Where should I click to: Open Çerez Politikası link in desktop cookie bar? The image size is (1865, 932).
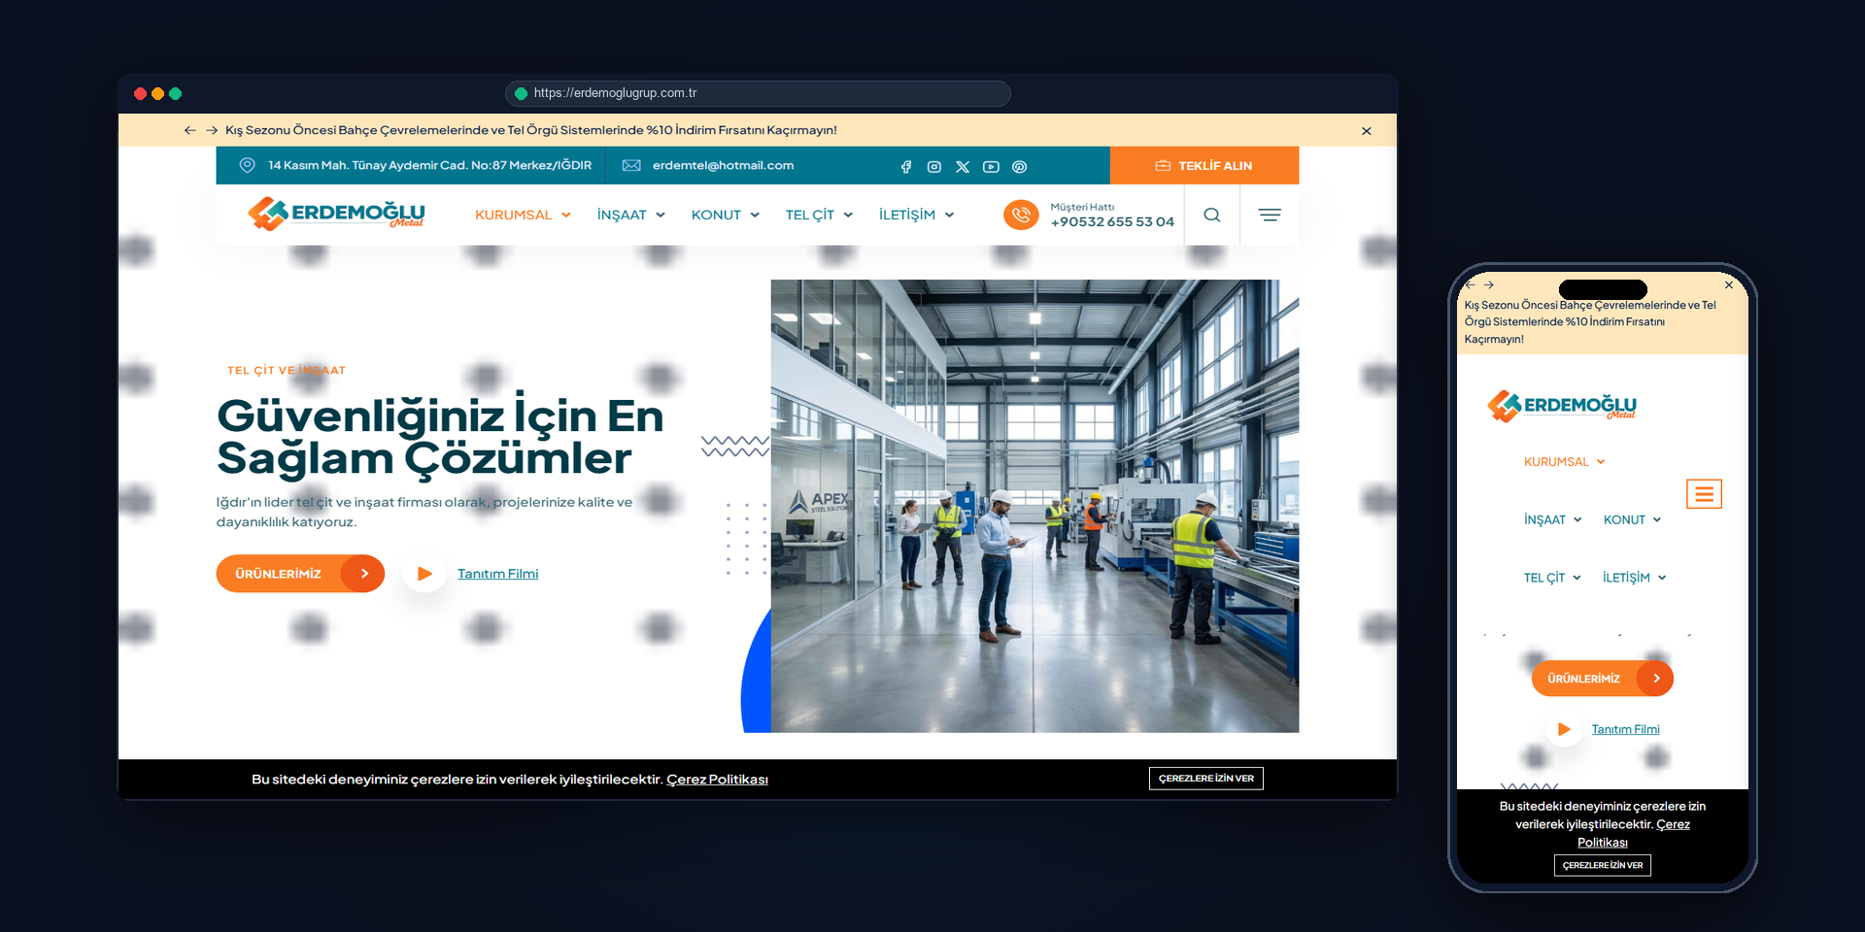pos(717,780)
